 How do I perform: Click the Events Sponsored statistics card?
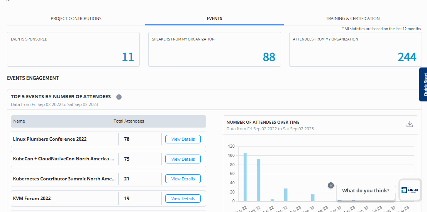point(73,49)
